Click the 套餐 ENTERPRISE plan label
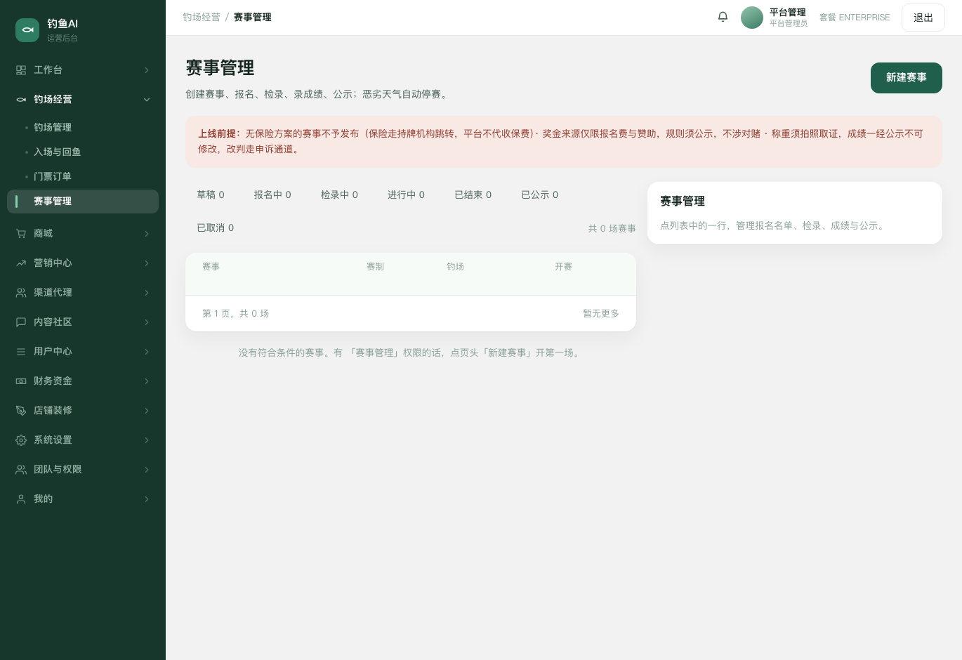 855,18
